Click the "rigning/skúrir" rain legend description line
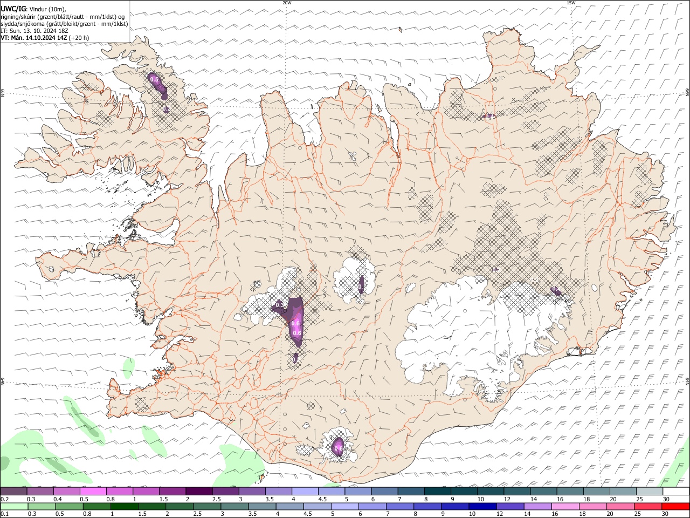The width and height of the screenshot is (690, 518). pos(63,17)
